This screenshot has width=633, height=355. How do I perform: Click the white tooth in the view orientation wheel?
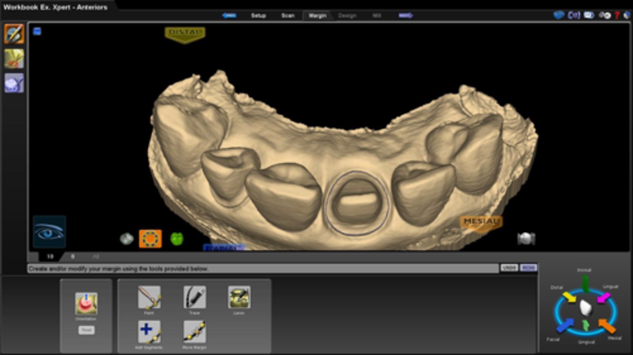point(586,308)
